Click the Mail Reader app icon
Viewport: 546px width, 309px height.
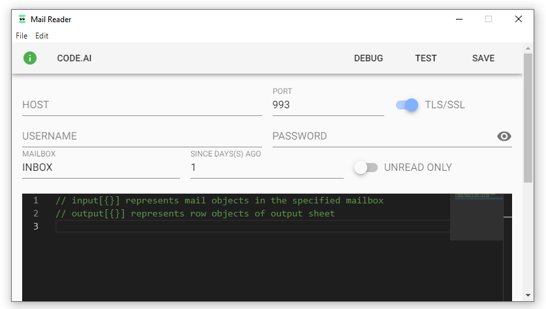[x=22, y=19]
